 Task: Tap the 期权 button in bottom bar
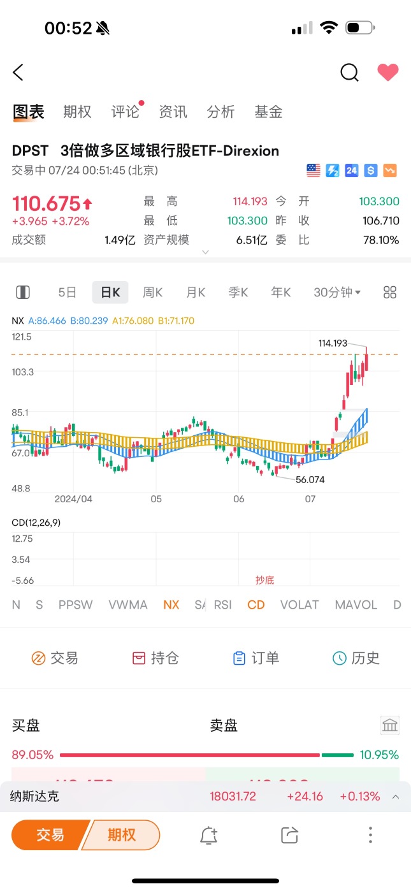pyautogui.click(x=121, y=835)
